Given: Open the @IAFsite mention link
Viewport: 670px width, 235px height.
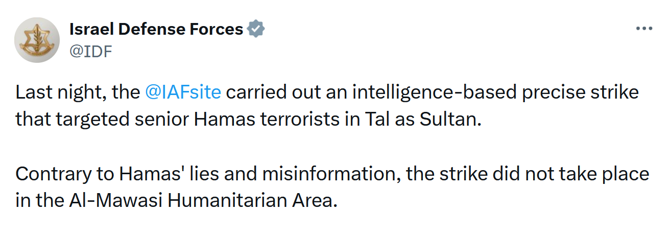Looking at the screenshot, I should [x=183, y=93].
